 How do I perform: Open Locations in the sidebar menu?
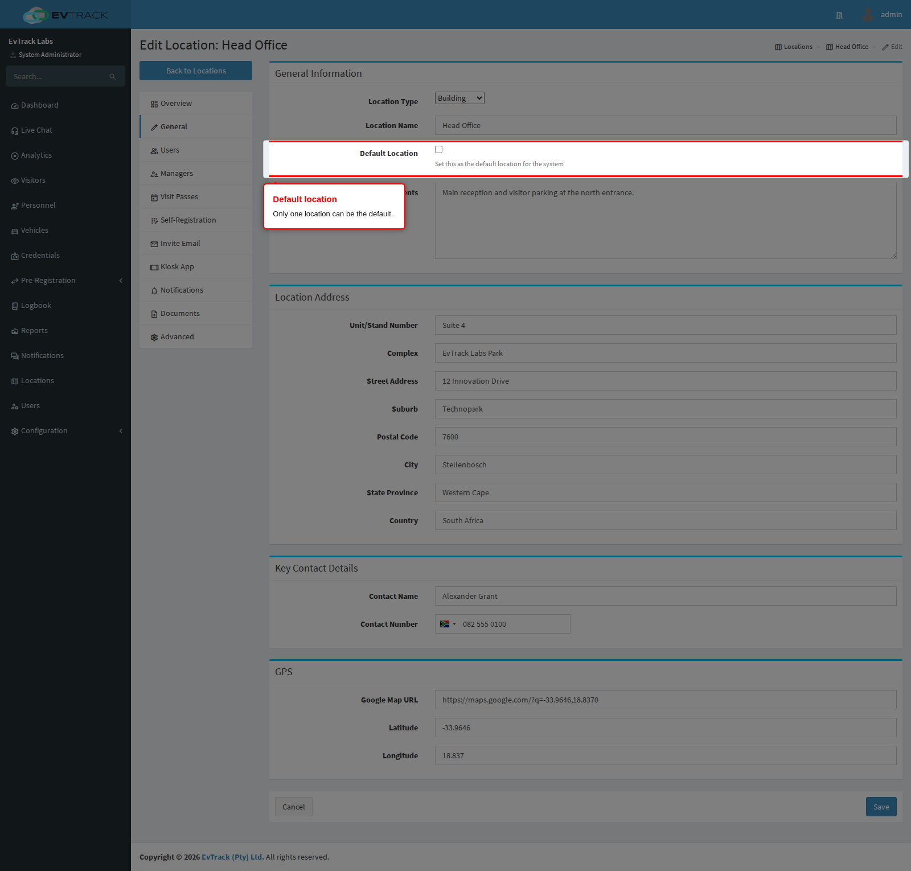coord(65,381)
